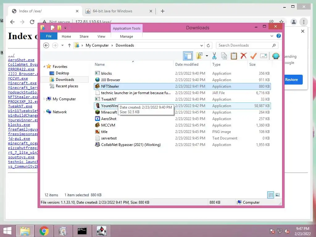This screenshot has height=237, width=316.
Task: Refresh the Downloads folder
Action: pos(208,45)
